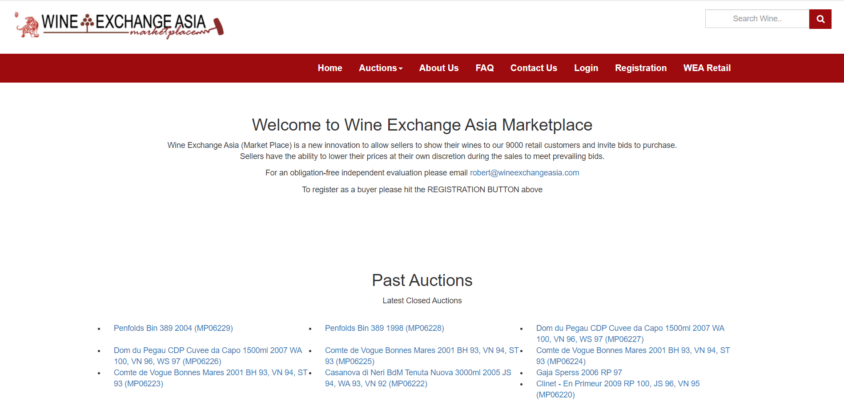Go to the Home menu item
Screen dimensions: 844x401
330,68
